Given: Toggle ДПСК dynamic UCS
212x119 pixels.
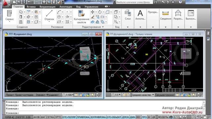Looking at the screenshot, I should pos(126,117).
